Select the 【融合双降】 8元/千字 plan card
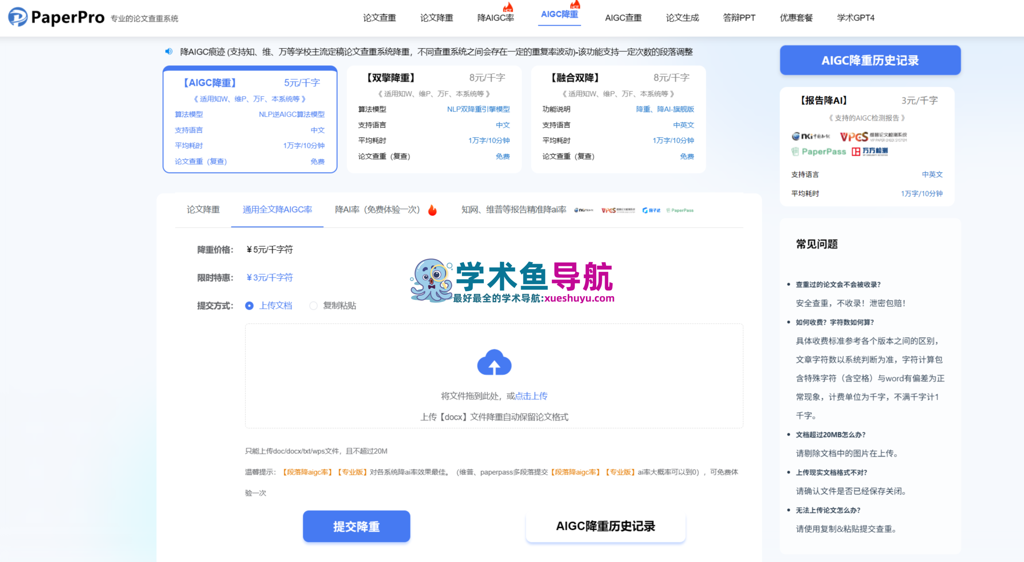1024x562 pixels. pos(618,120)
